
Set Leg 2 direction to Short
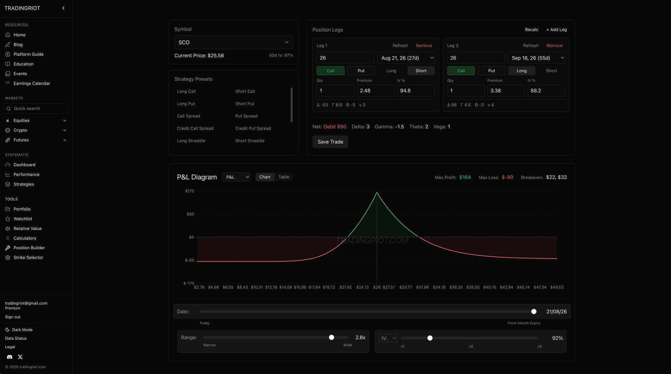(x=552, y=71)
